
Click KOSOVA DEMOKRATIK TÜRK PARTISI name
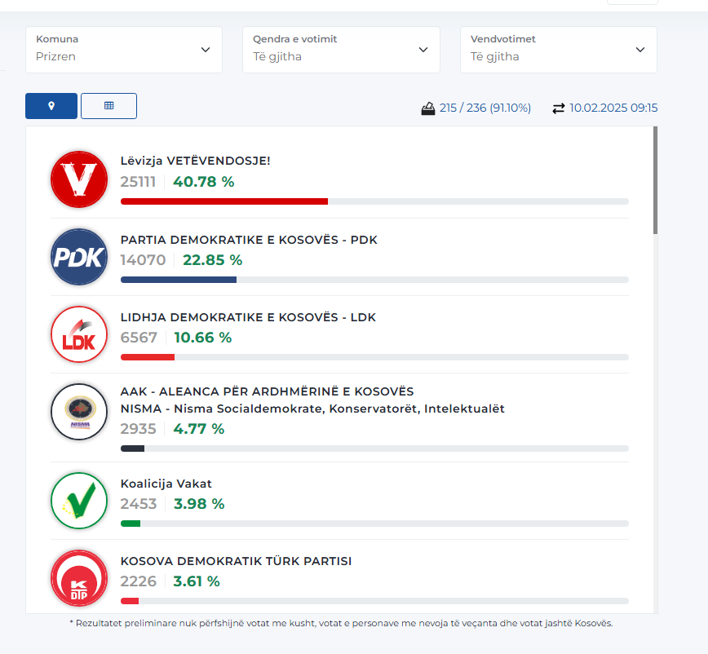(236, 561)
